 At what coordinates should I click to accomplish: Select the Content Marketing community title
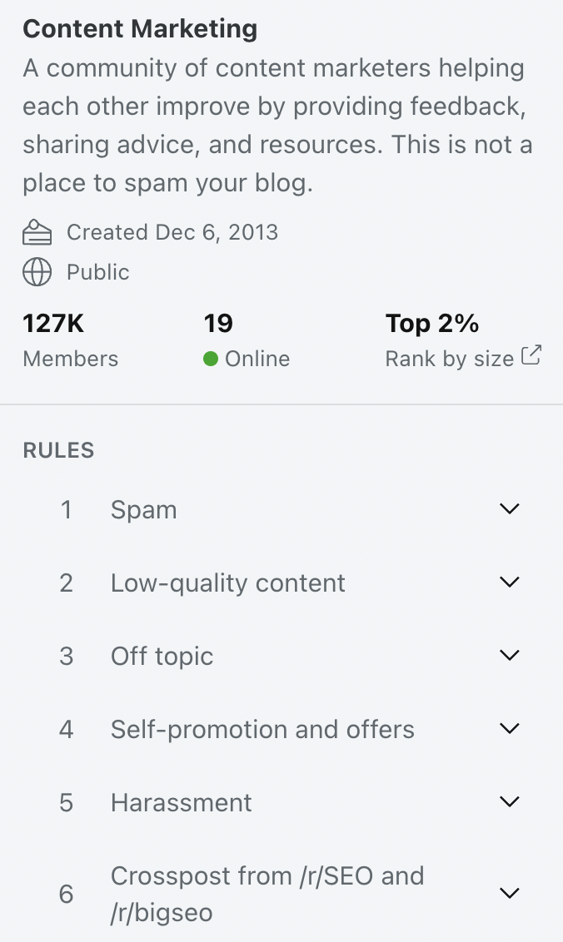[x=140, y=28]
